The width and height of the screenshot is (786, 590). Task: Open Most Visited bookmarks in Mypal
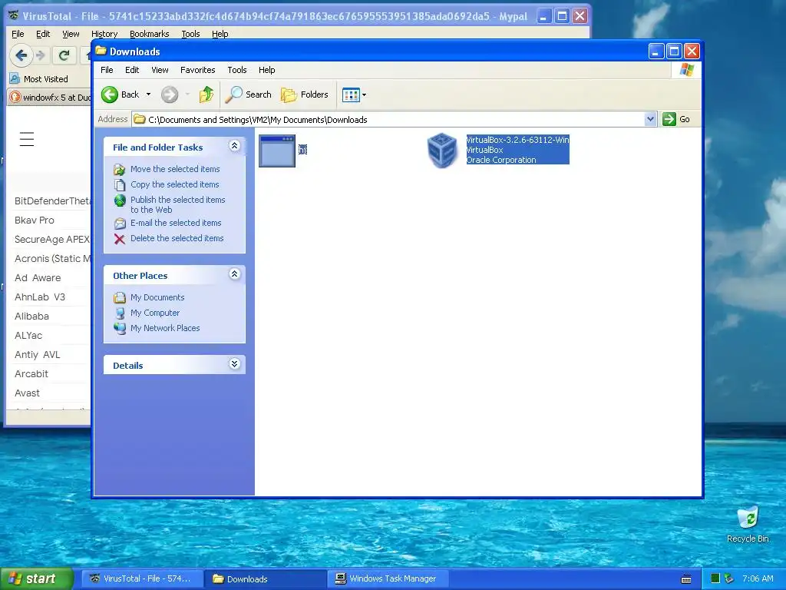click(38, 79)
